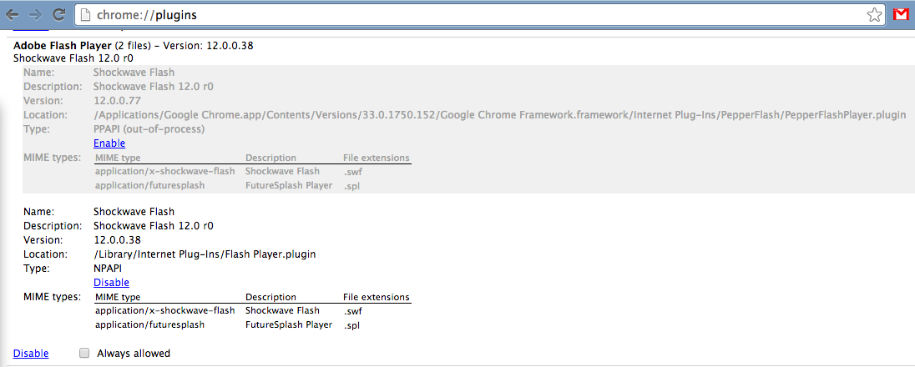Screen dimensions: 915x367
Task: Click application/futuresplash in the enabled plugin table
Action: (149, 324)
